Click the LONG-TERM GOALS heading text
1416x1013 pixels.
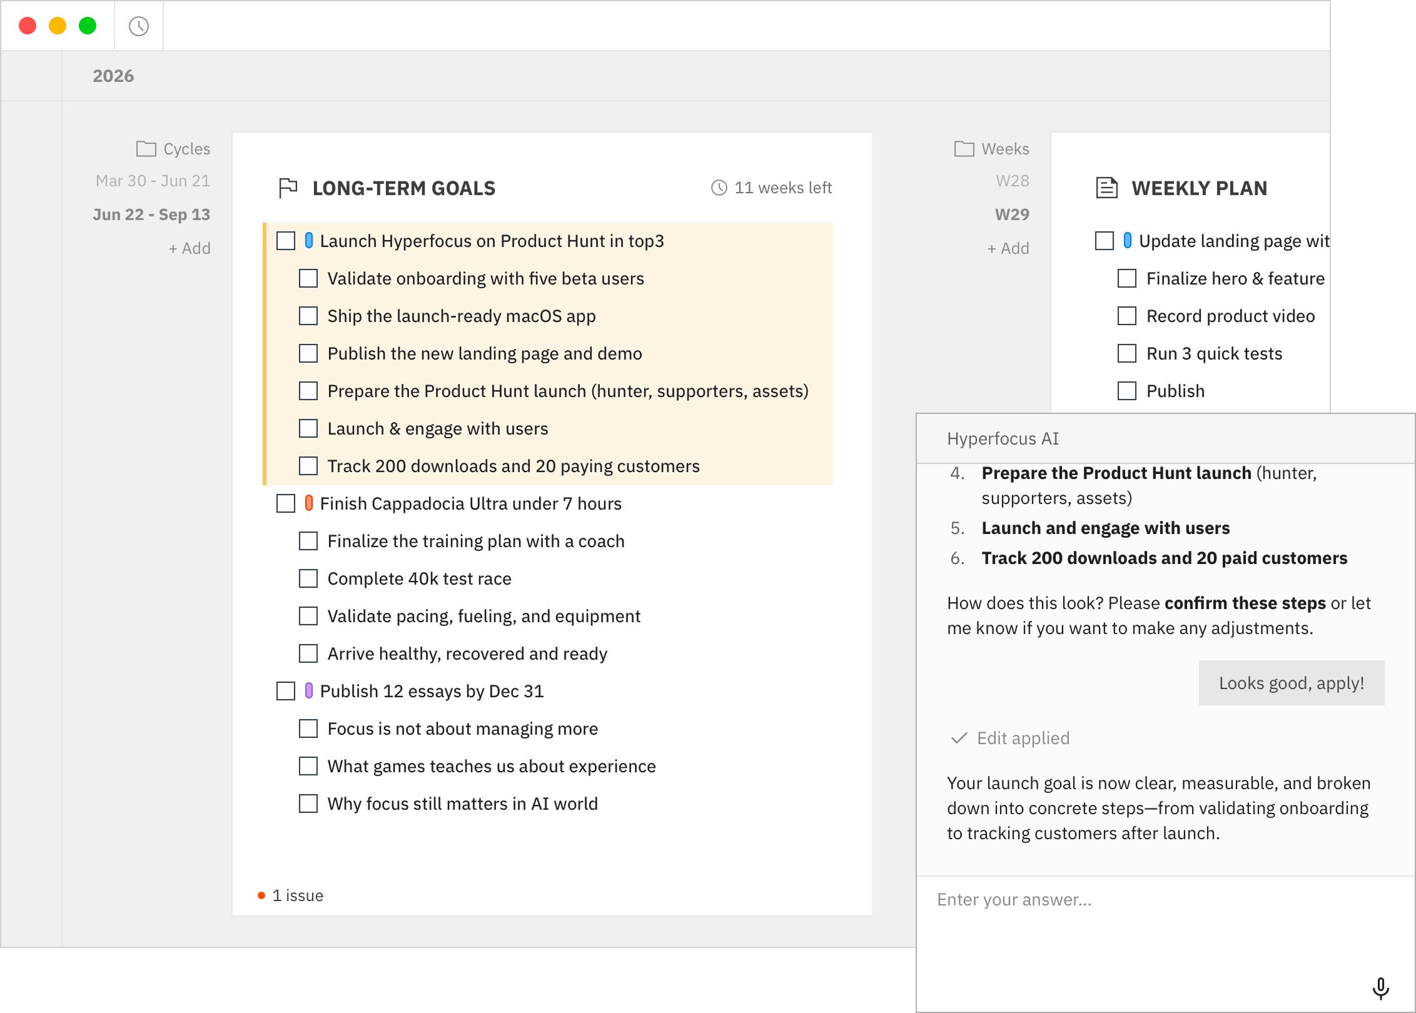pos(404,188)
